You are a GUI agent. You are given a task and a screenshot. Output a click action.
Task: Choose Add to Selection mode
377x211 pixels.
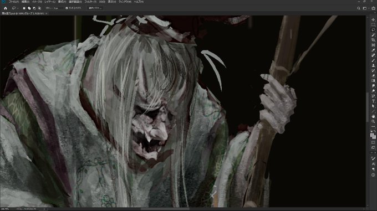[29, 8]
